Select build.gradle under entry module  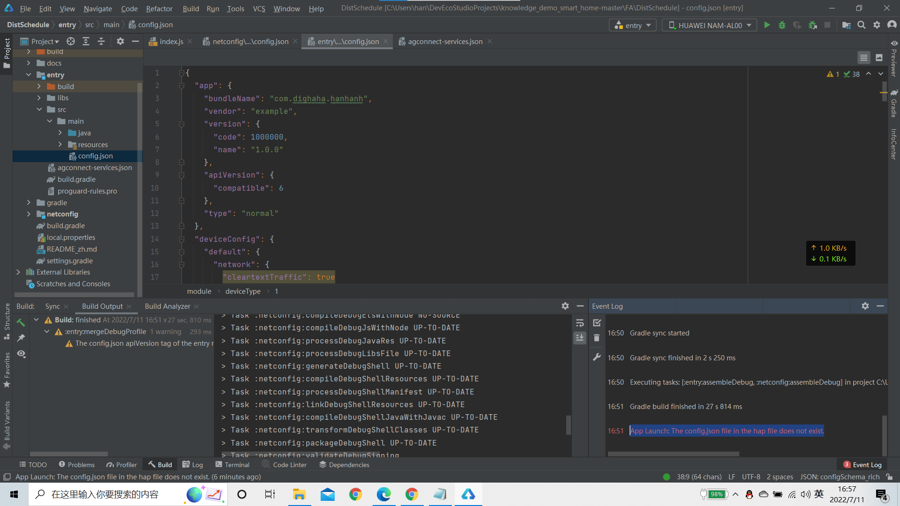76,179
